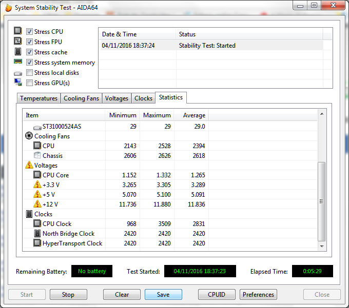Click the bolt icon of +12 V row
349x308 pixels.
point(37,204)
